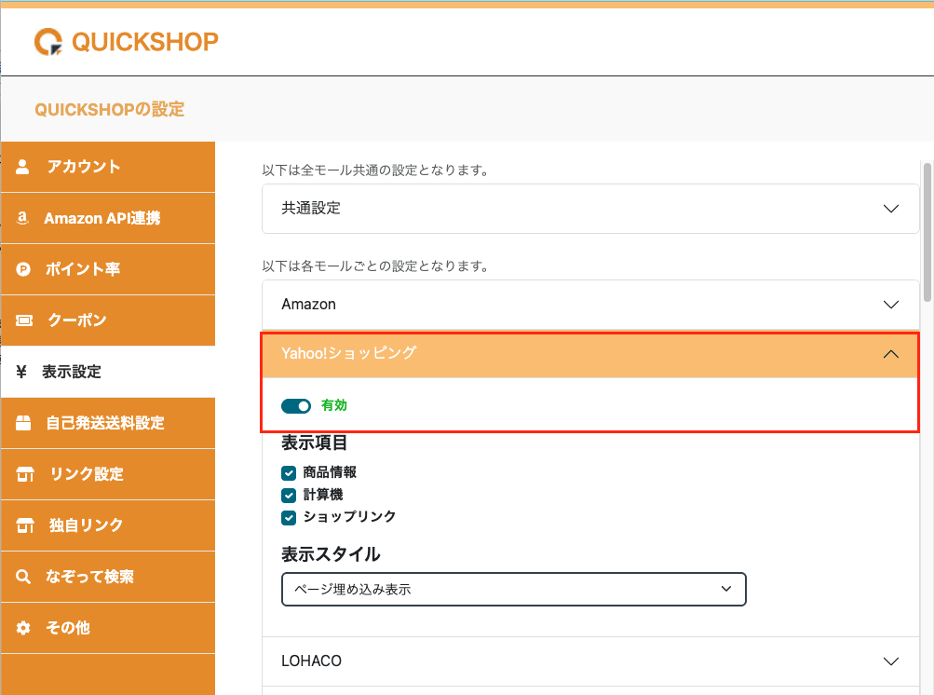Viewport: 934px width, 695px height.
Task: Click the magnifier icon for なぞって検索
Action: pyautogui.click(x=23, y=577)
